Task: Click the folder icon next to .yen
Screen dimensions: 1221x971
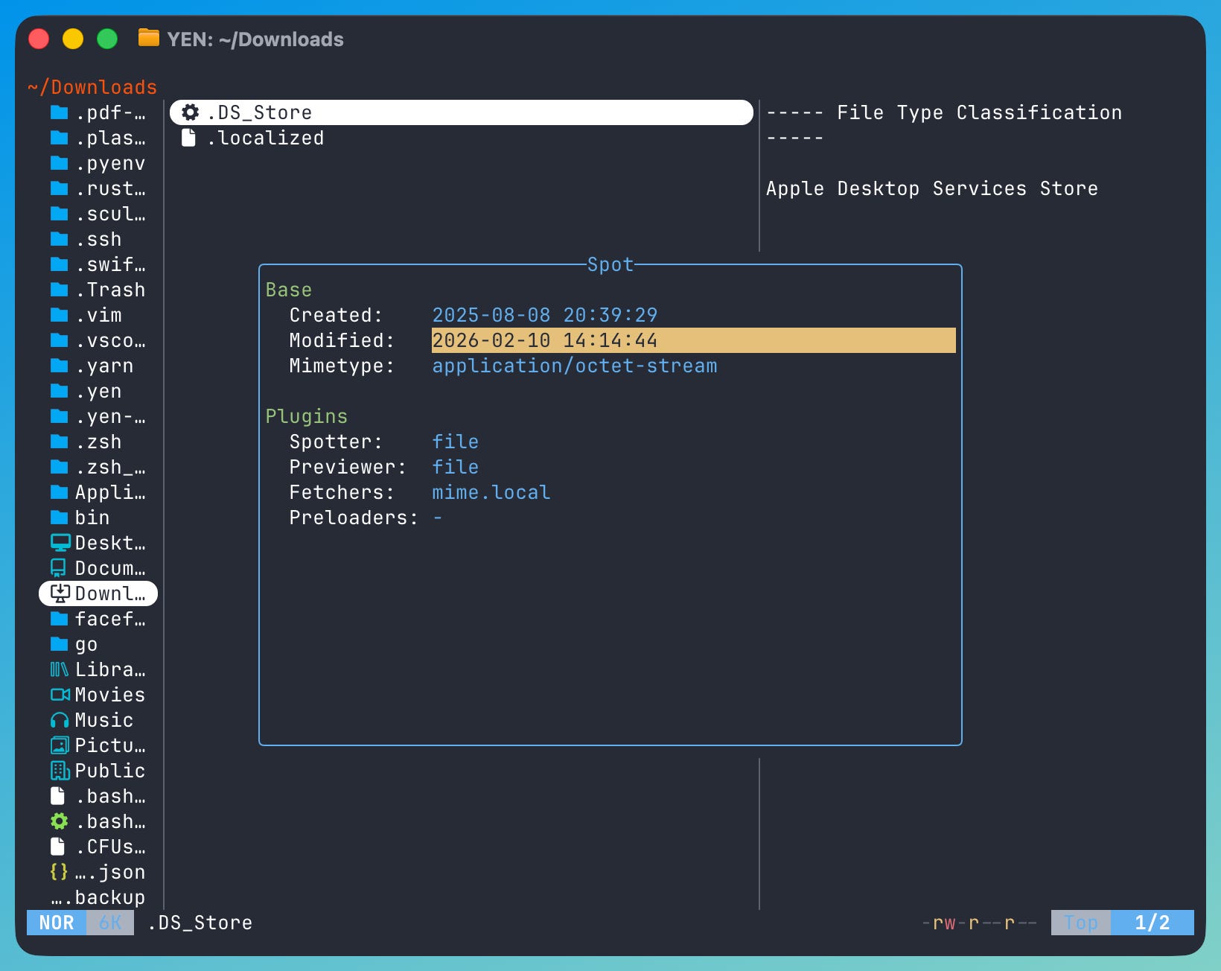Action: pos(60,391)
